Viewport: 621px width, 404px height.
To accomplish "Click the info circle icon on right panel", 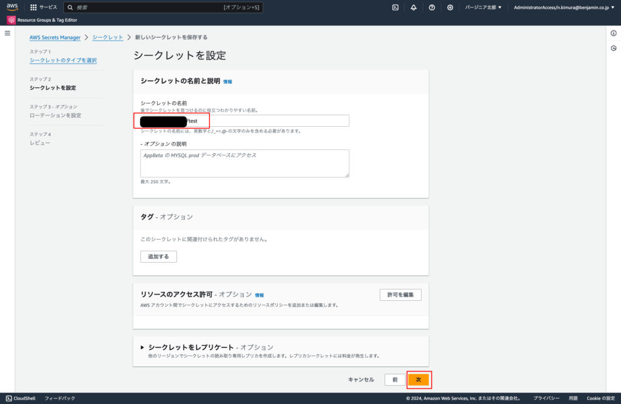I will tap(613, 33).
